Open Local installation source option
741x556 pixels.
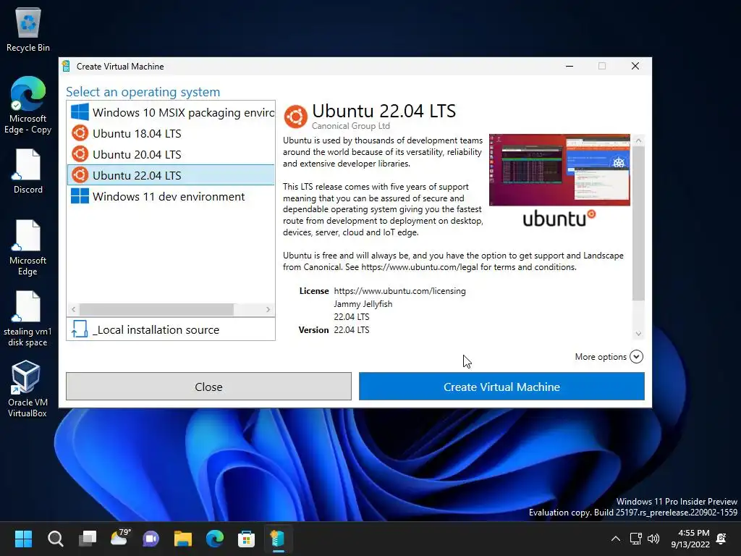click(x=171, y=329)
